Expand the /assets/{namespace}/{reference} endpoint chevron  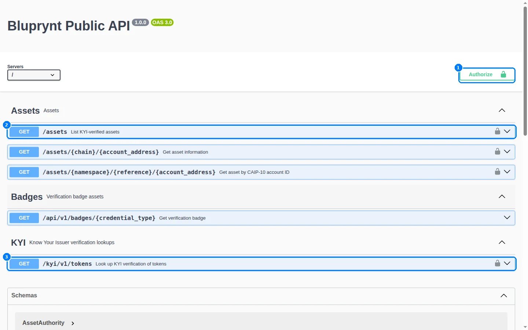click(507, 172)
